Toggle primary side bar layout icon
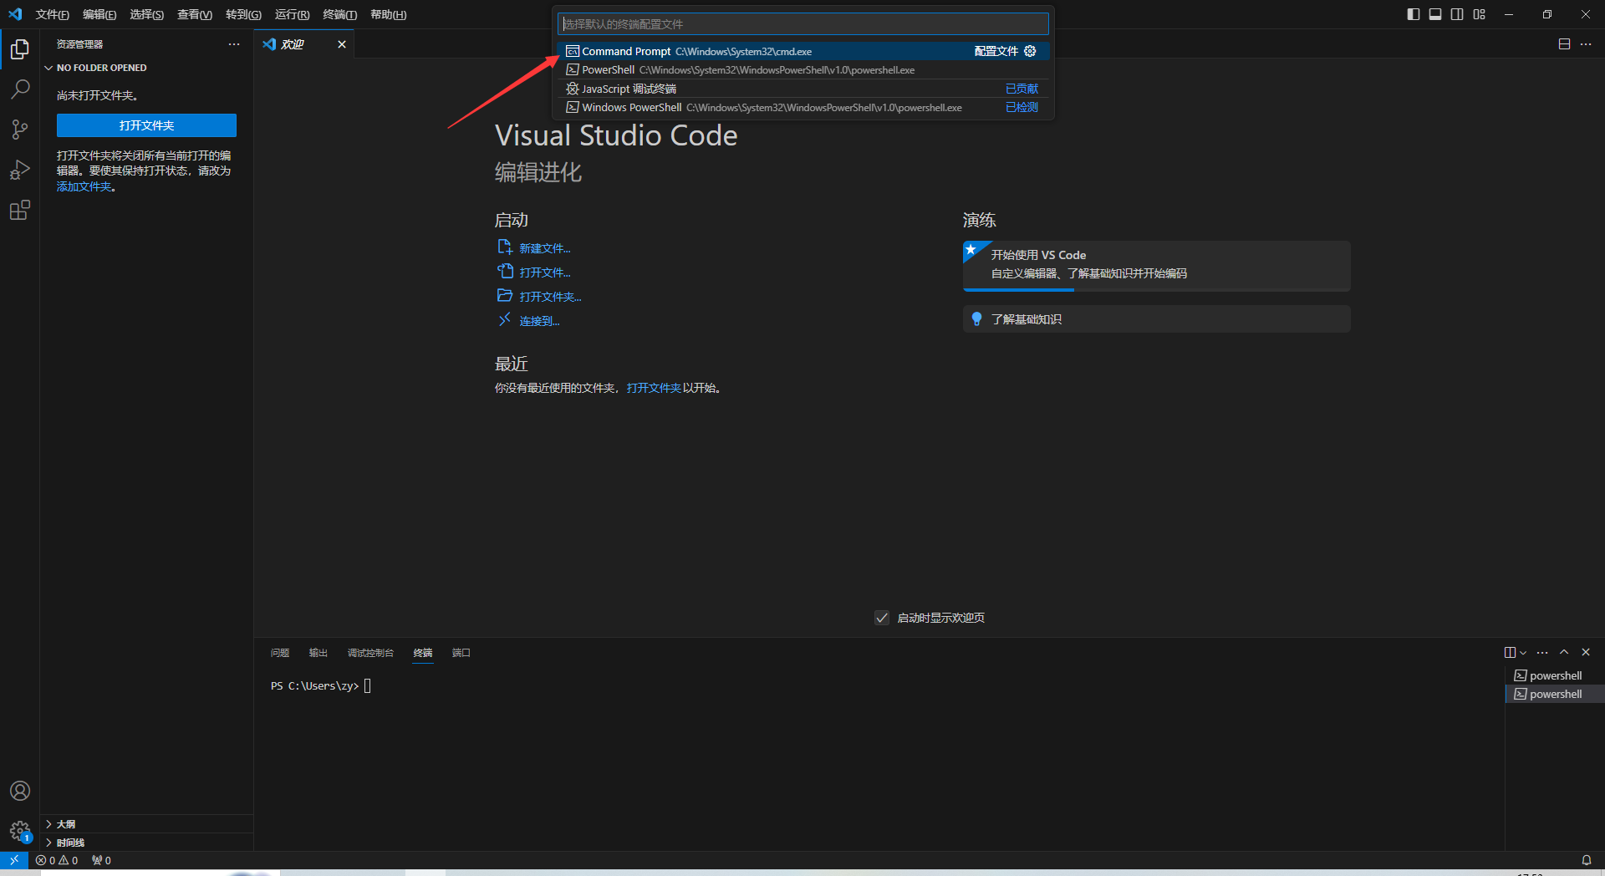 coord(1414,14)
